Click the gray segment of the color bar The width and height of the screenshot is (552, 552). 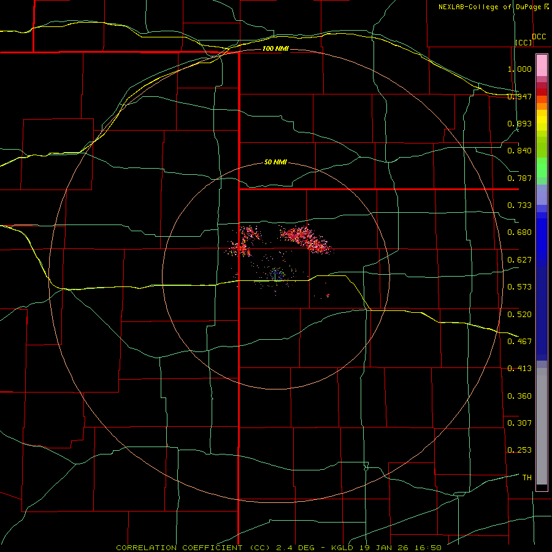[542, 426]
